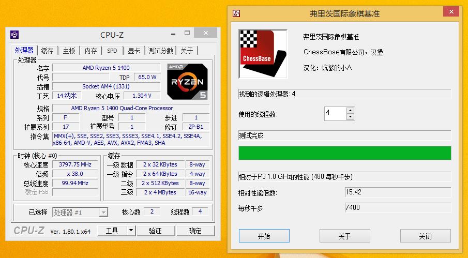Click the 倍频 value x 38.0
The width and height of the screenshot is (468, 258).
pos(75,174)
